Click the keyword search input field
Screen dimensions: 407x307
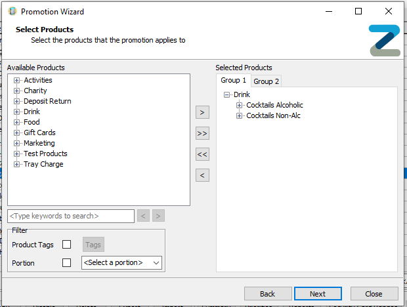71,216
